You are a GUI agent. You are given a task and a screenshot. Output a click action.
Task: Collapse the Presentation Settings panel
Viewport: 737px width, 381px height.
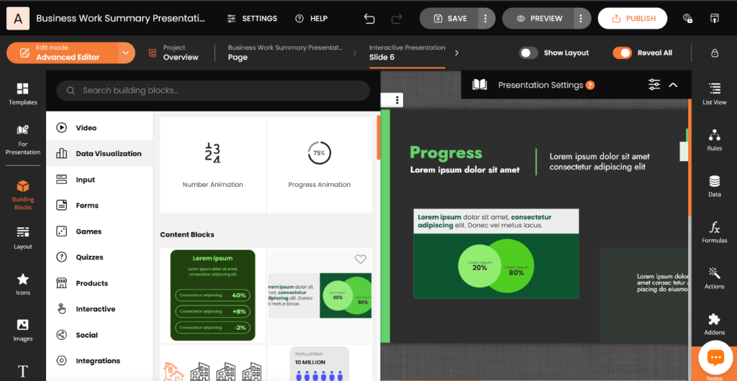click(x=673, y=85)
